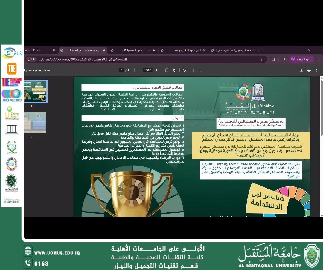Click the Fit to page icon
Screen dimensions: 323x270
coord(167,70)
